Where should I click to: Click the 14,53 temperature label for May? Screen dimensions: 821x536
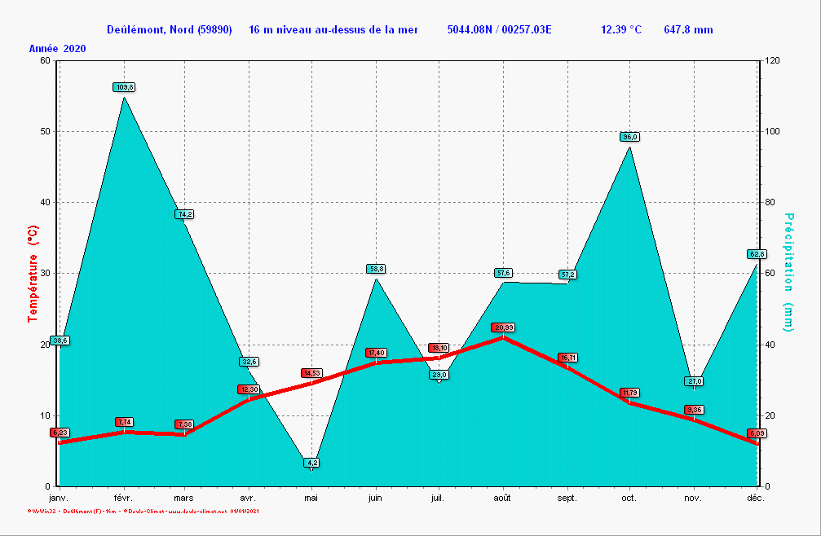[311, 373]
